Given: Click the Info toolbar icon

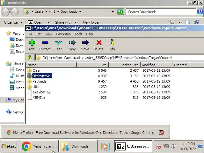Looking at the screenshot, I should tap(112, 42).
